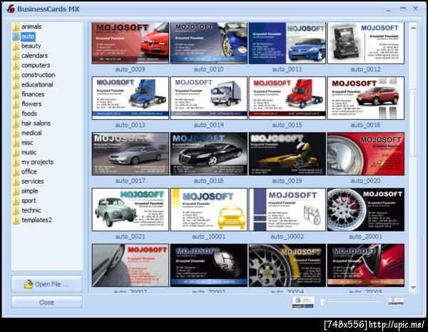Choose the auto_0015 red truck template
Image resolution: width=428 pixels, height=332 pixels.
[x=287, y=98]
